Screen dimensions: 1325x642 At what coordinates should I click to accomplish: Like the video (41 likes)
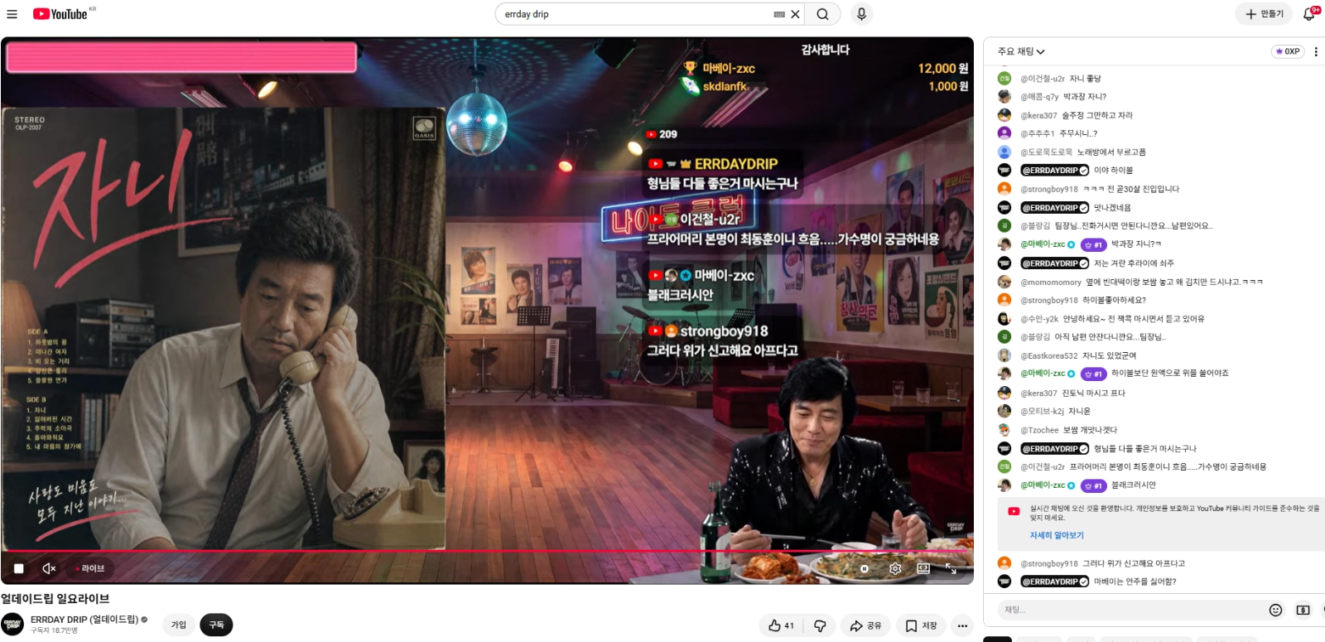tap(781, 625)
